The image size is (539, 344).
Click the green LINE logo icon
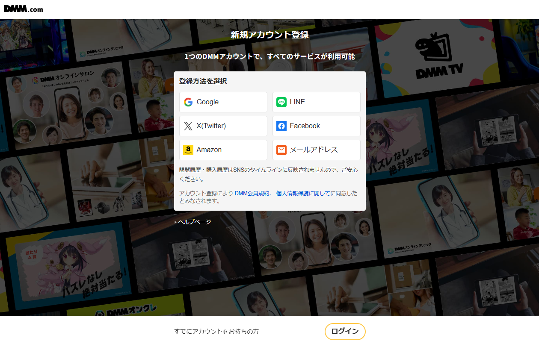point(281,102)
